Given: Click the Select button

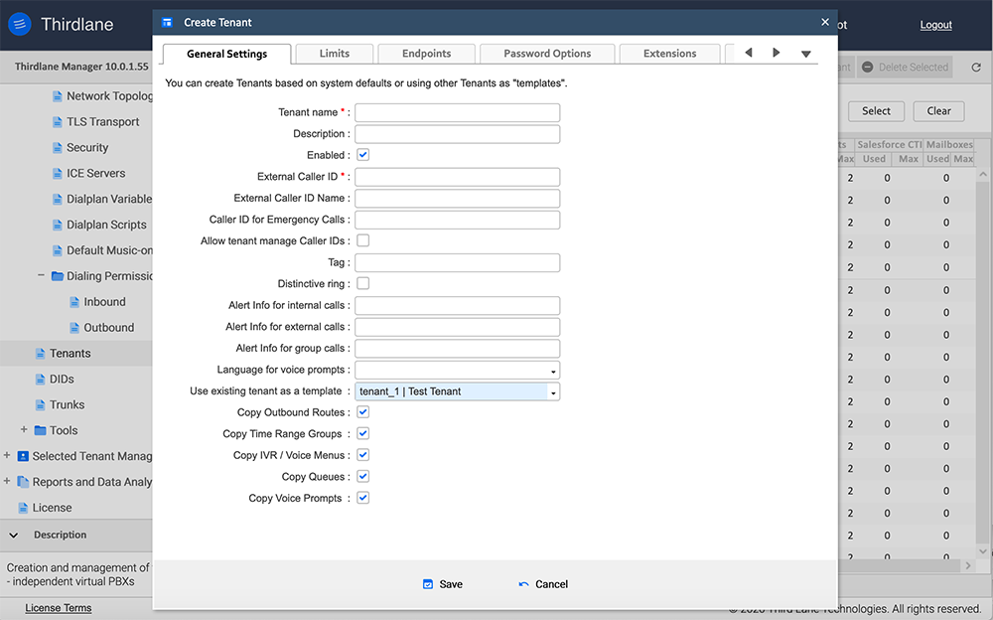Looking at the screenshot, I should coord(876,111).
